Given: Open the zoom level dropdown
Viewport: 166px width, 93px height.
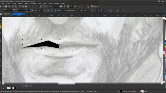Looking at the screenshot, I should tap(58, 6).
